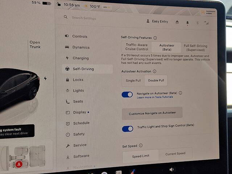Open Learn more in Tesla Tutorials link

155,97
